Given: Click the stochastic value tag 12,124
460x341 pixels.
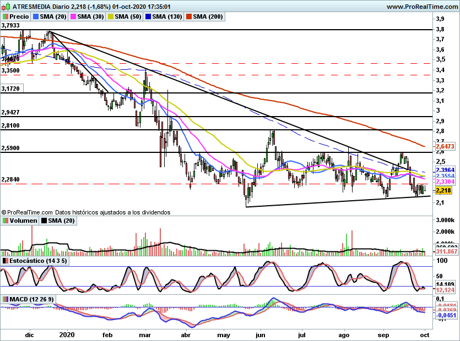Looking at the screenshot, I should (x=445, y=290).
